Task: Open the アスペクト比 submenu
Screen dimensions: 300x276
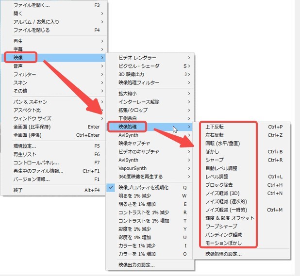Action: tap(53, 110)
